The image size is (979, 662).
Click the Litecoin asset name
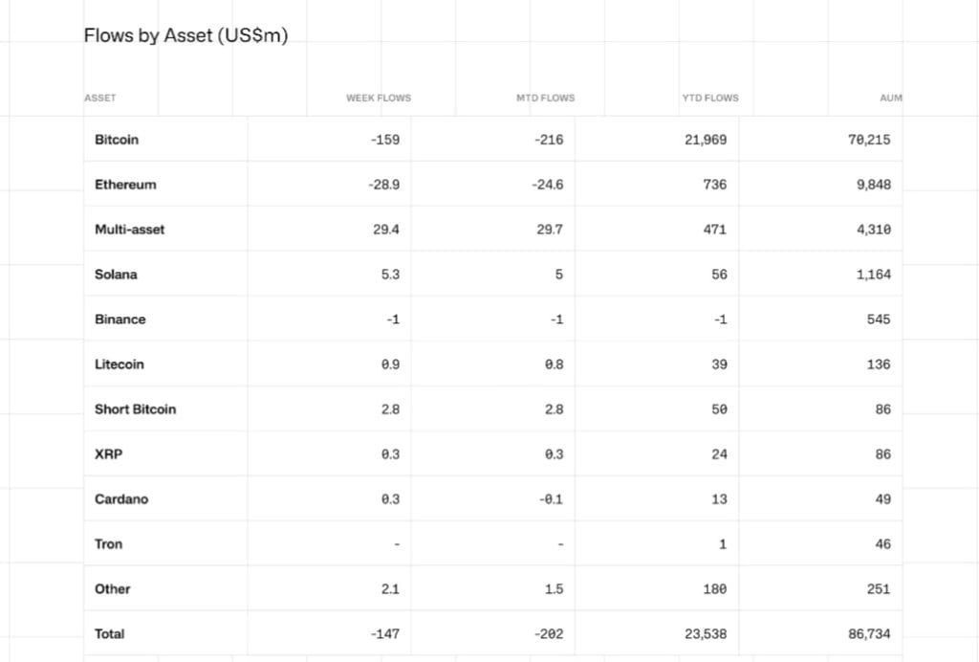[x=120, y=364]
